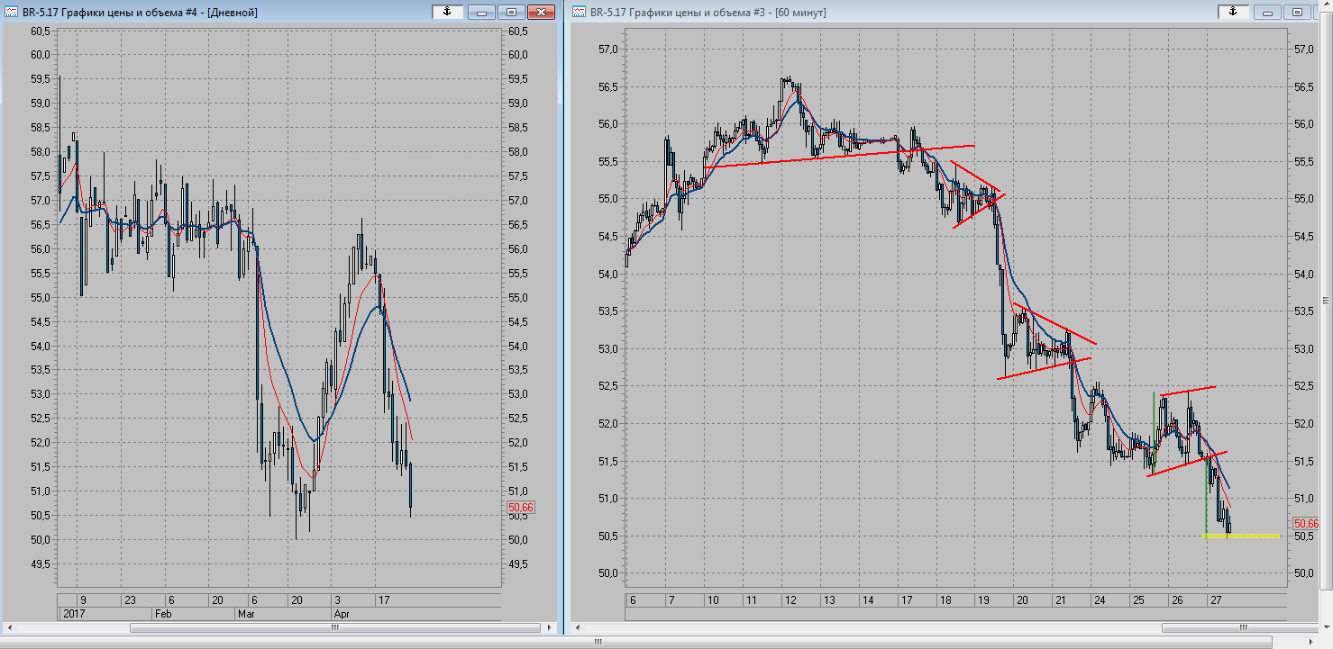Click date '24' on the 60-minute chart axis

1100,600
